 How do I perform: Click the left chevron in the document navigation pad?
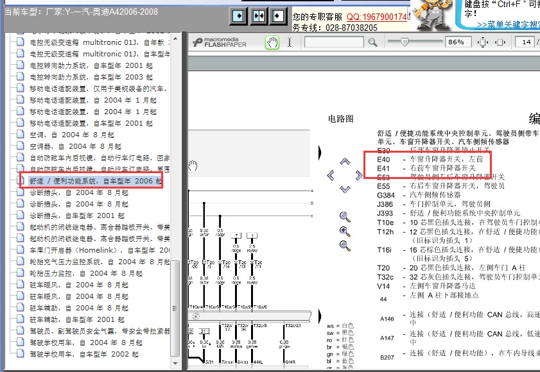click(331, 175)
